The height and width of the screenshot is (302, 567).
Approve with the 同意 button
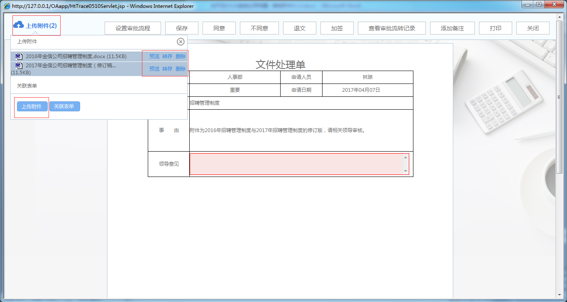click(x=219, y=28)
